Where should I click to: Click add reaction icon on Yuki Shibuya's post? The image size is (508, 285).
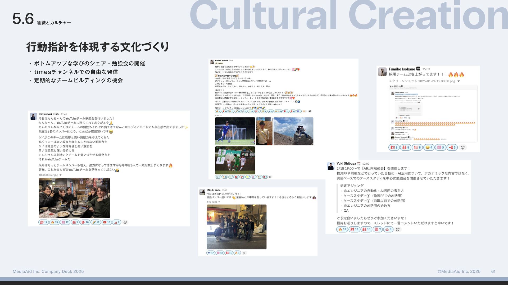pyautogui.click(x=397, y=229)
